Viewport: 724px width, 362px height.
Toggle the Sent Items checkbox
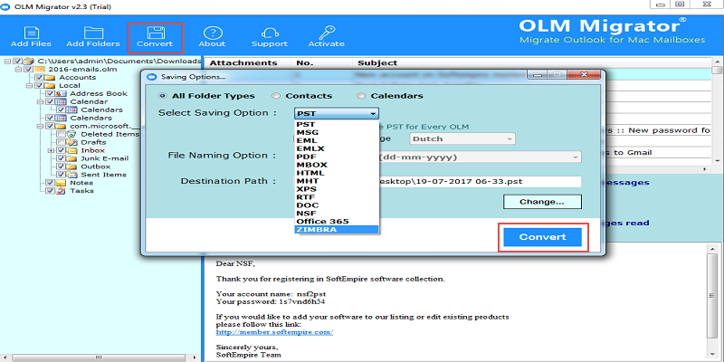point(61,175)
